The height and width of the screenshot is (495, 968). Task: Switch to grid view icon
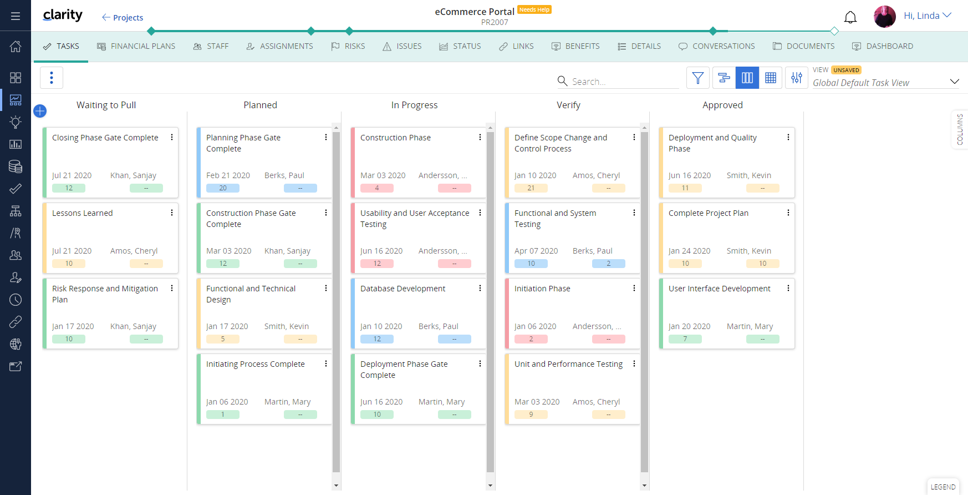point(771,78)
